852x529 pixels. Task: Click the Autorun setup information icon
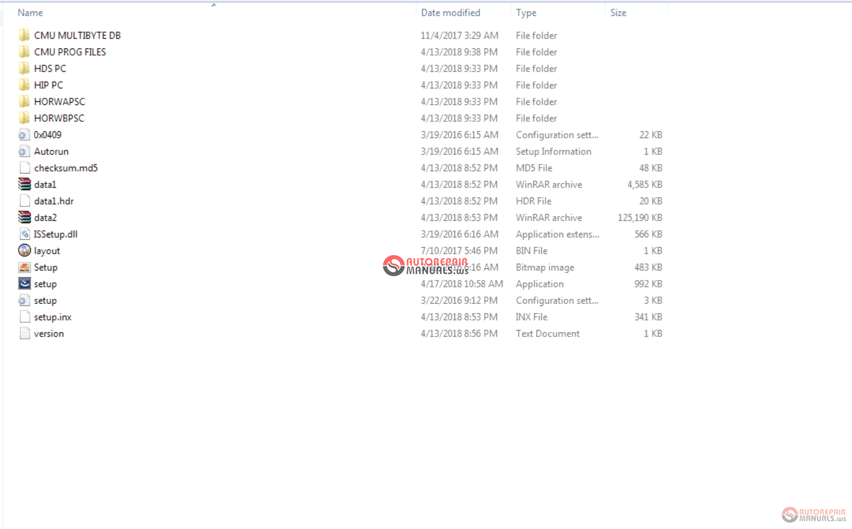[24, 151]
